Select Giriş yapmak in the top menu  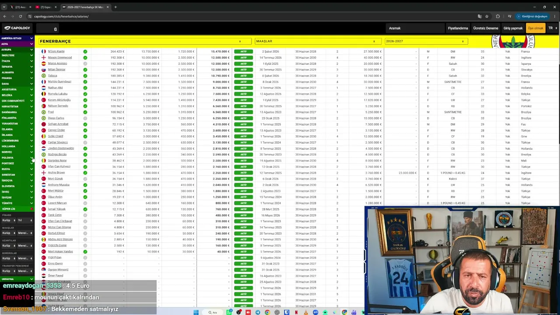coord(513,28)
